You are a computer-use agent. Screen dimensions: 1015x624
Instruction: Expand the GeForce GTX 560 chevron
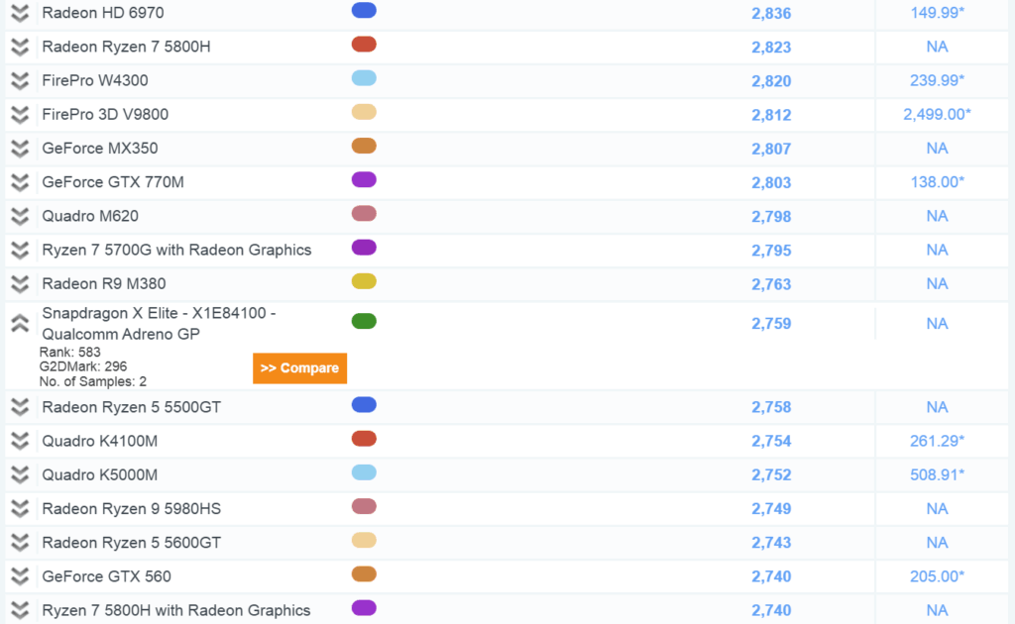[20, 576]
